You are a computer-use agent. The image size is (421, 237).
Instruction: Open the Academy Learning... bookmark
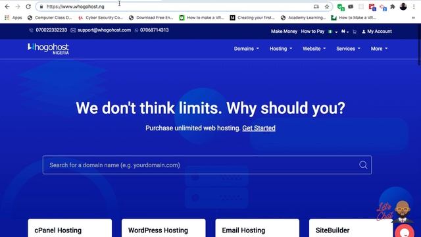(303, 18)
